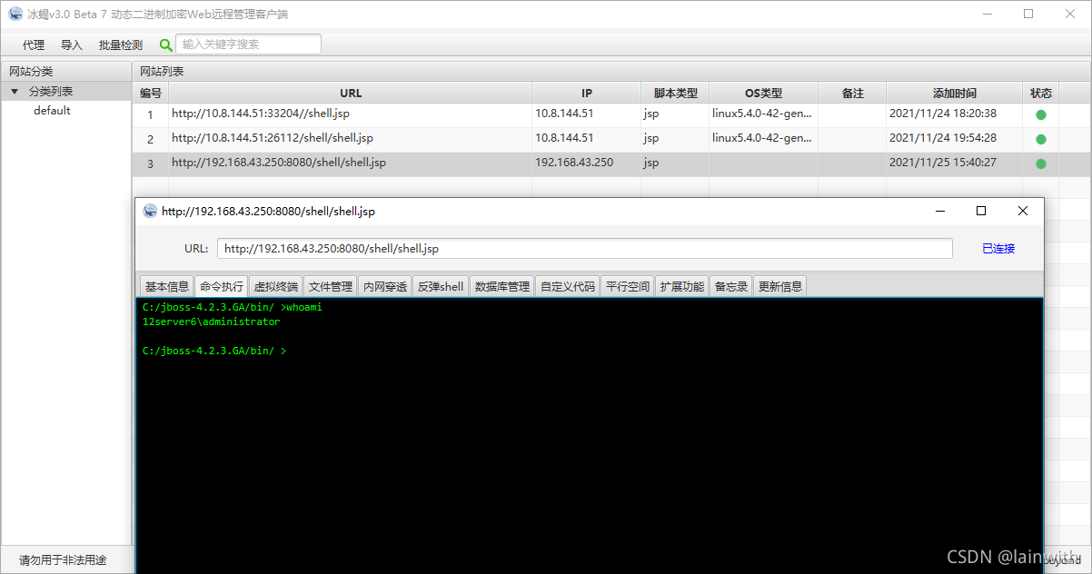Open the 导入 menu
The height and width of the screenshot is (574, 1092).
point(72,45)
